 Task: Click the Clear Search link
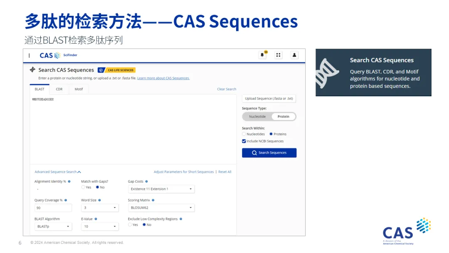(x=227, y=89)
